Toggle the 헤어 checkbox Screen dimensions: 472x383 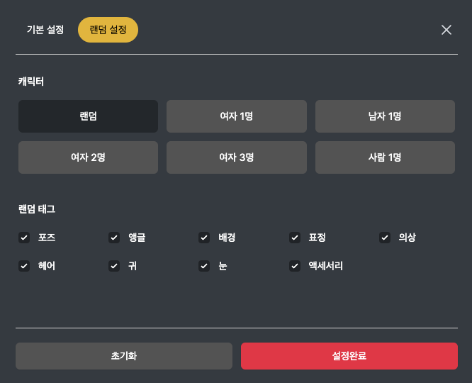coord(24,266)
